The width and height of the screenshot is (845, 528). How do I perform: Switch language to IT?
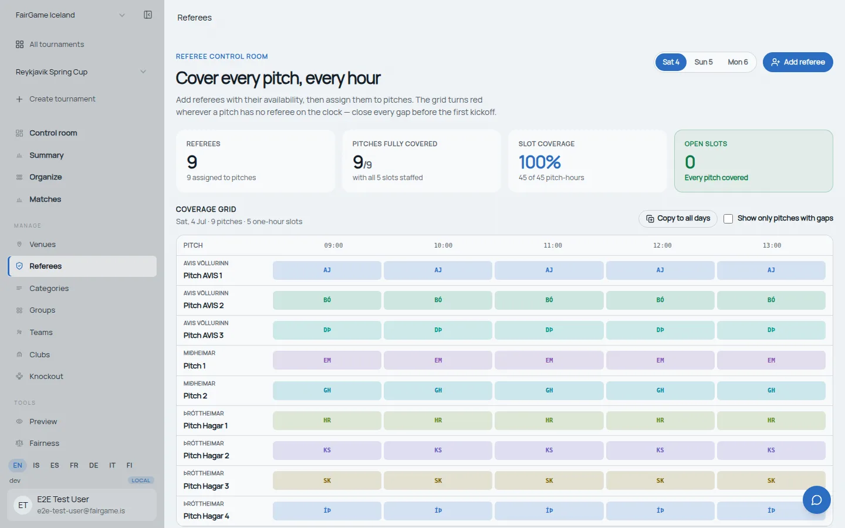pyautogui.click(x=112, y=465)
